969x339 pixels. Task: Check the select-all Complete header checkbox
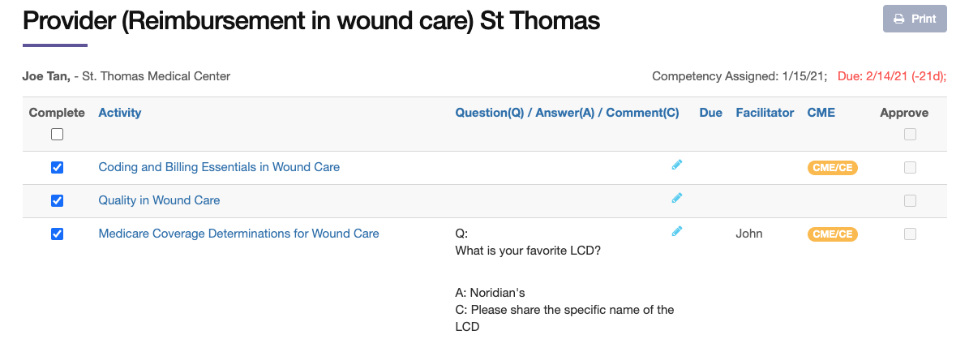click(57, 135)
